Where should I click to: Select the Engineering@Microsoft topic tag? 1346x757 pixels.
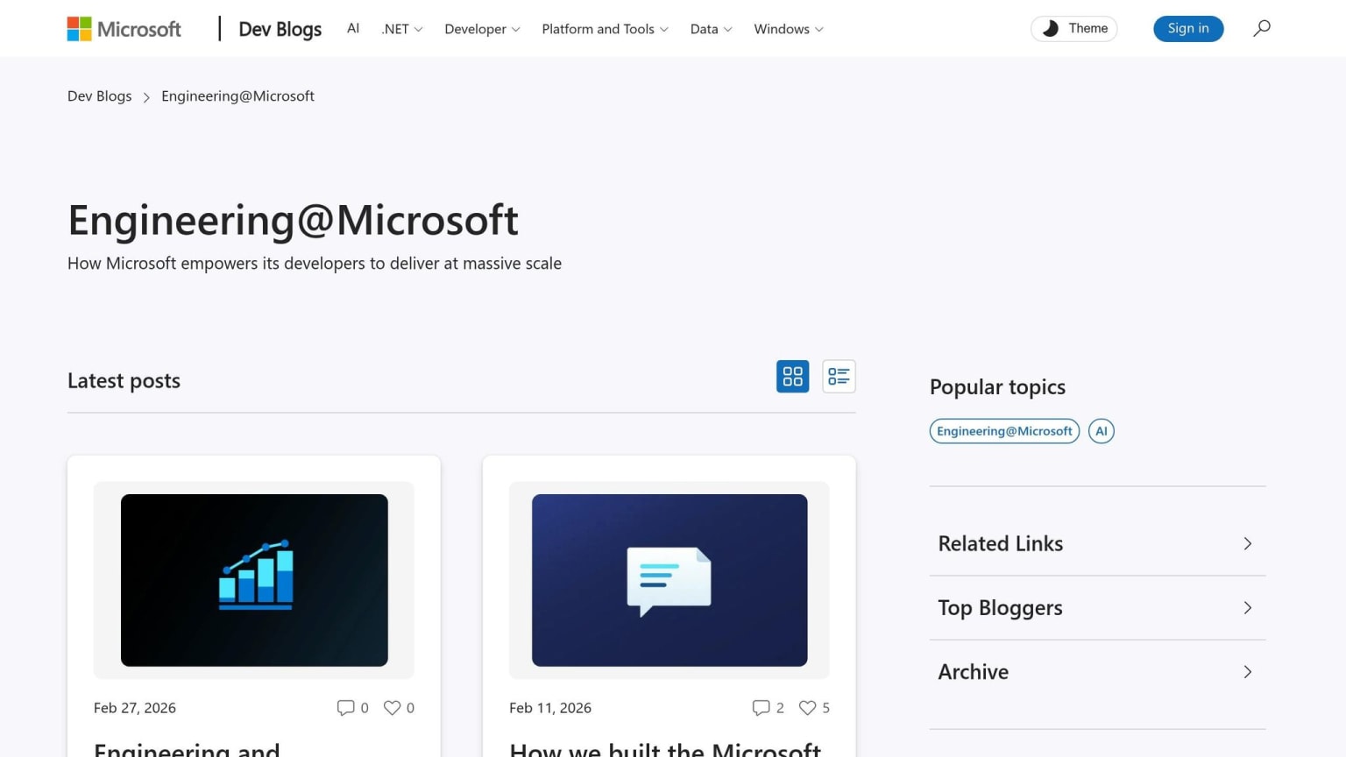tap(1004, 431)
